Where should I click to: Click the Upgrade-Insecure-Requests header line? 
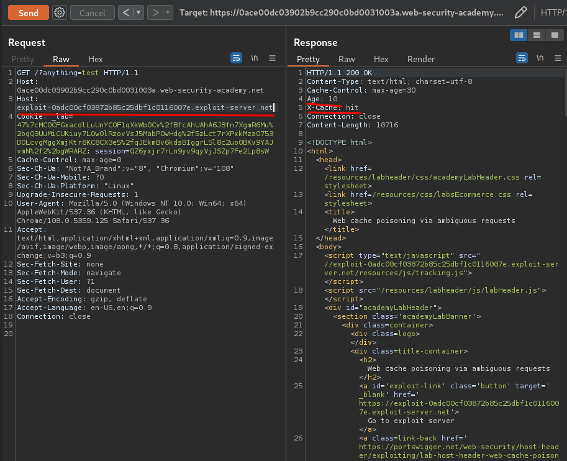[78, 194]
